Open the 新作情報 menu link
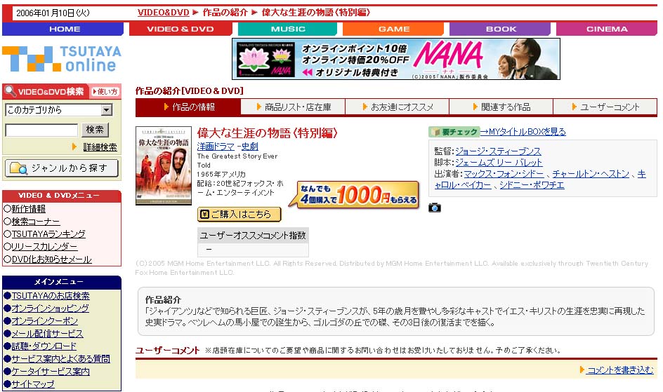The height and width of the screenshot is (392, 663). 28,209
